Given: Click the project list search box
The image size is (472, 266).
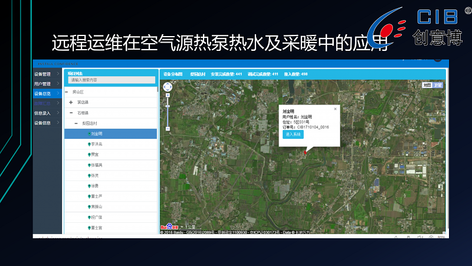Looking at the screenshot, I should tap(112, 80).
